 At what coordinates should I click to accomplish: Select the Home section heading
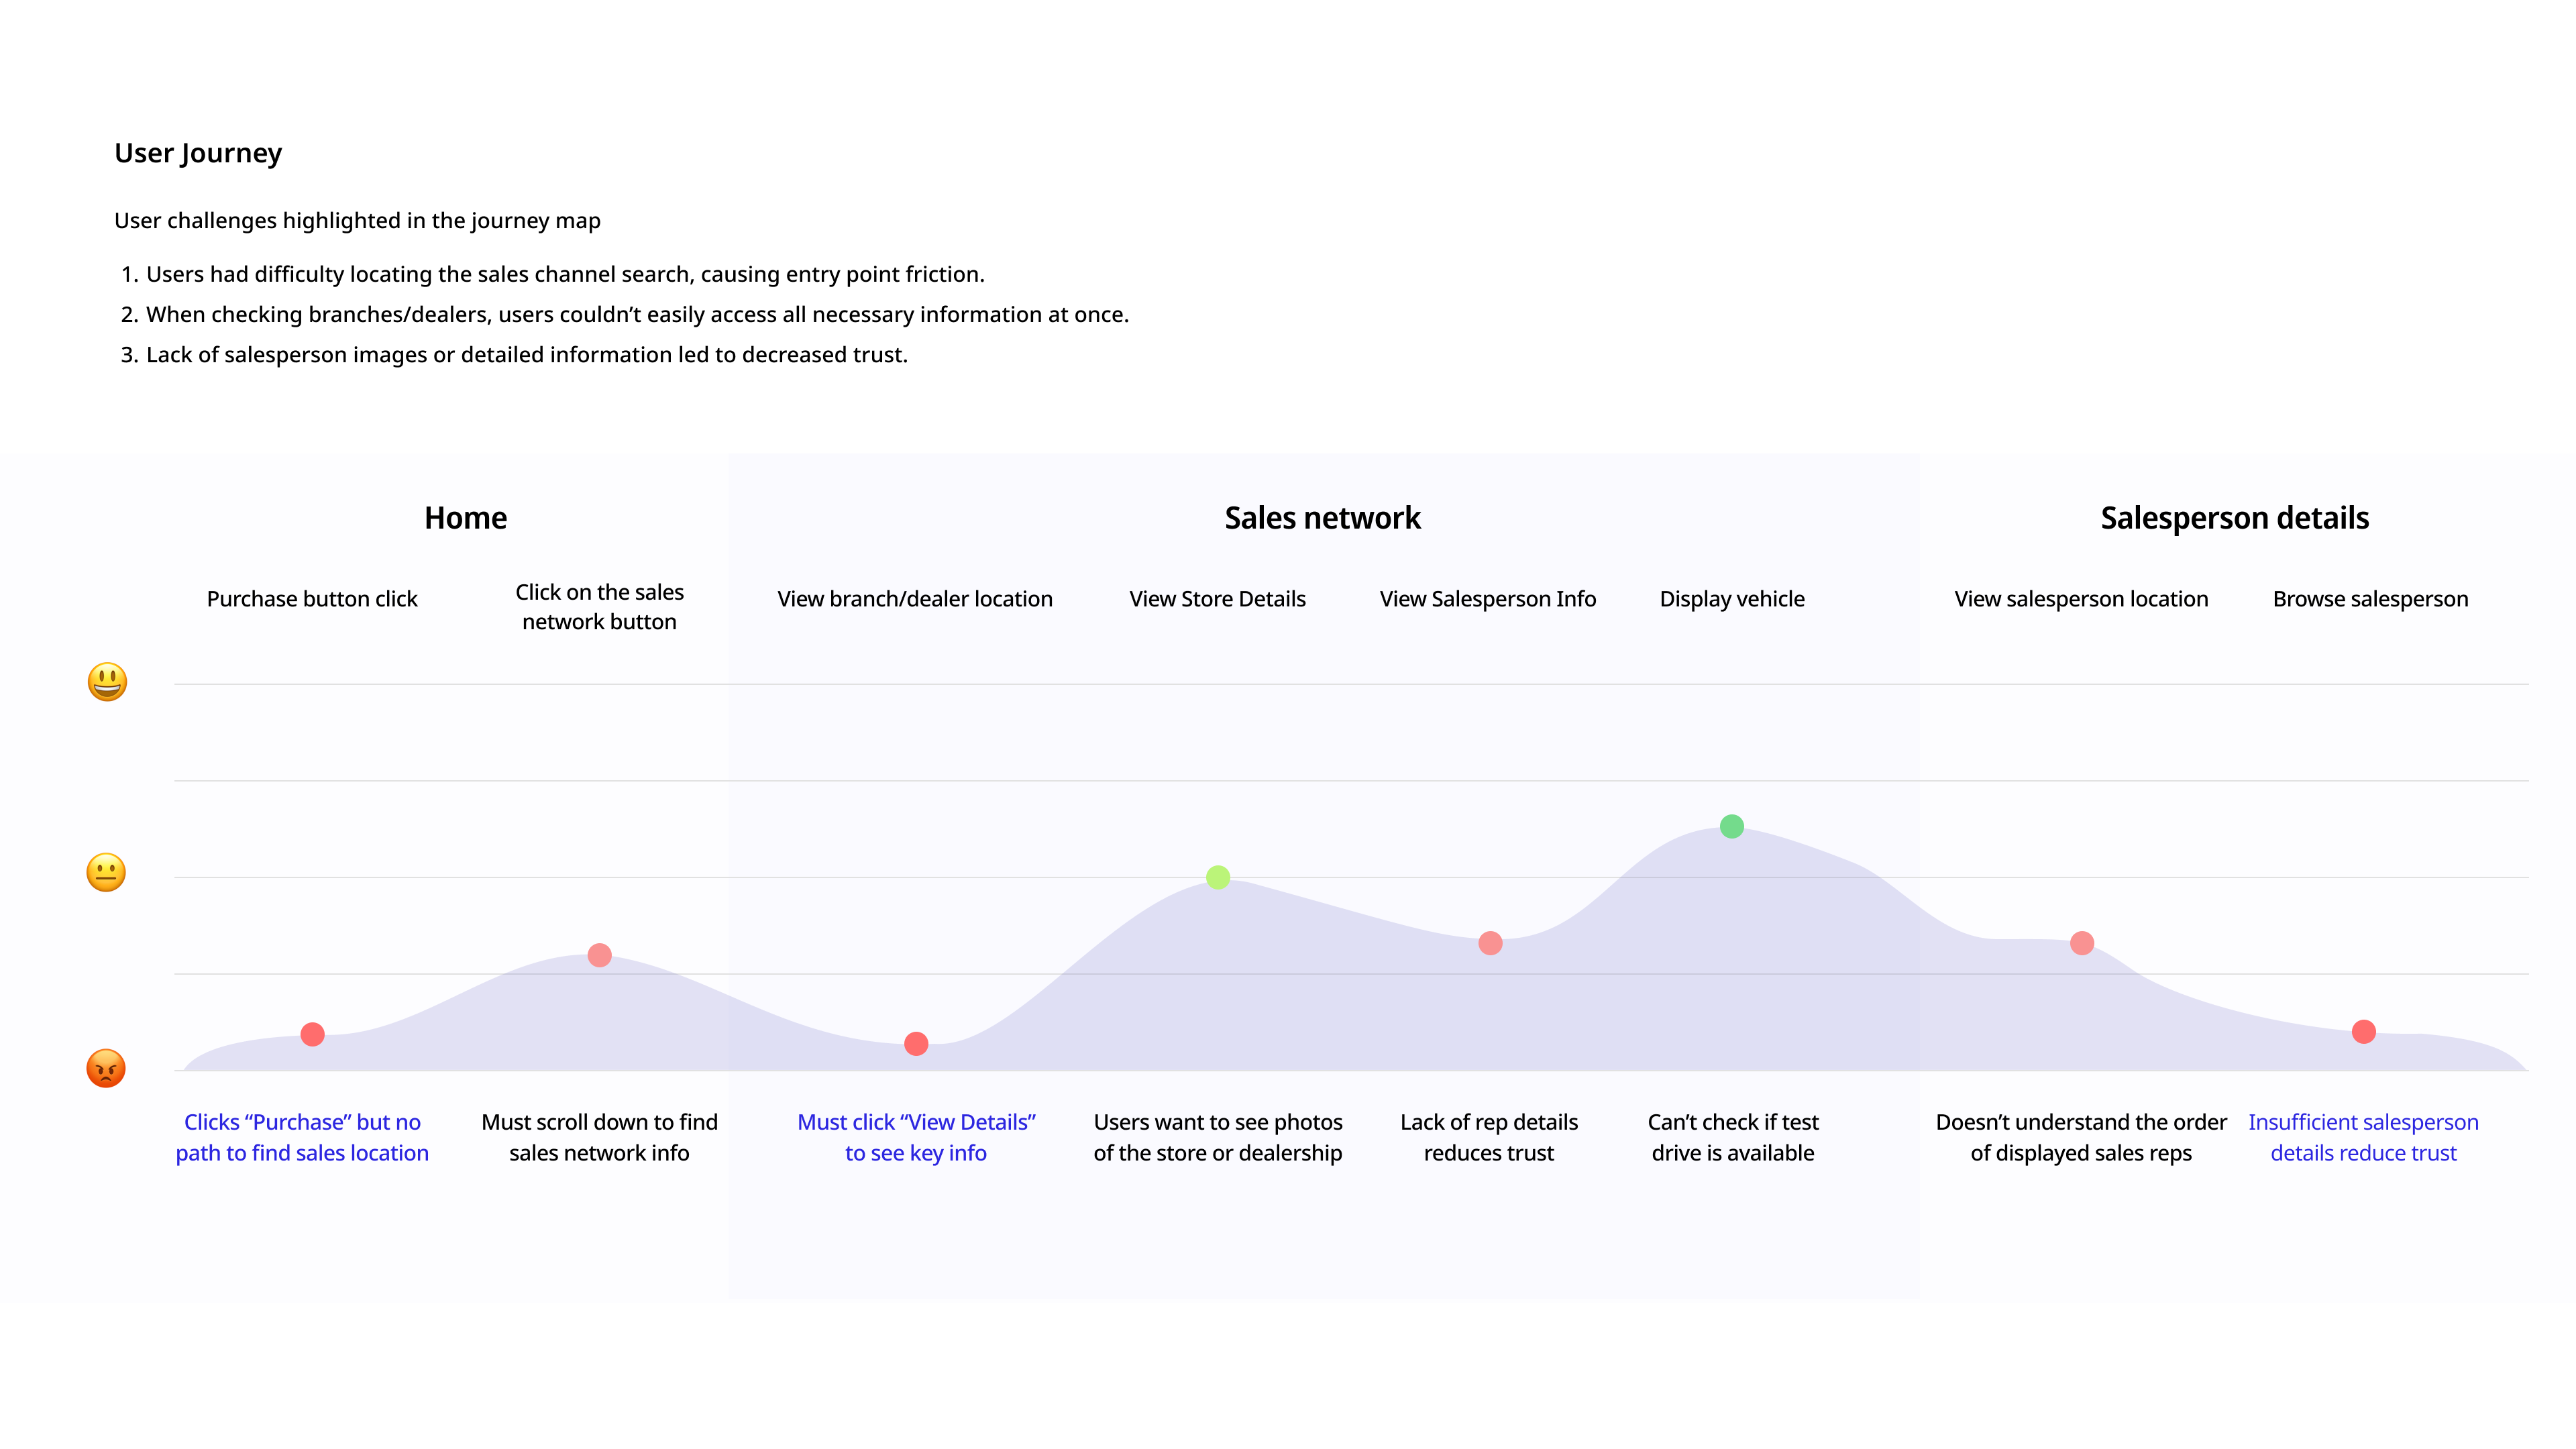[466, 518]
